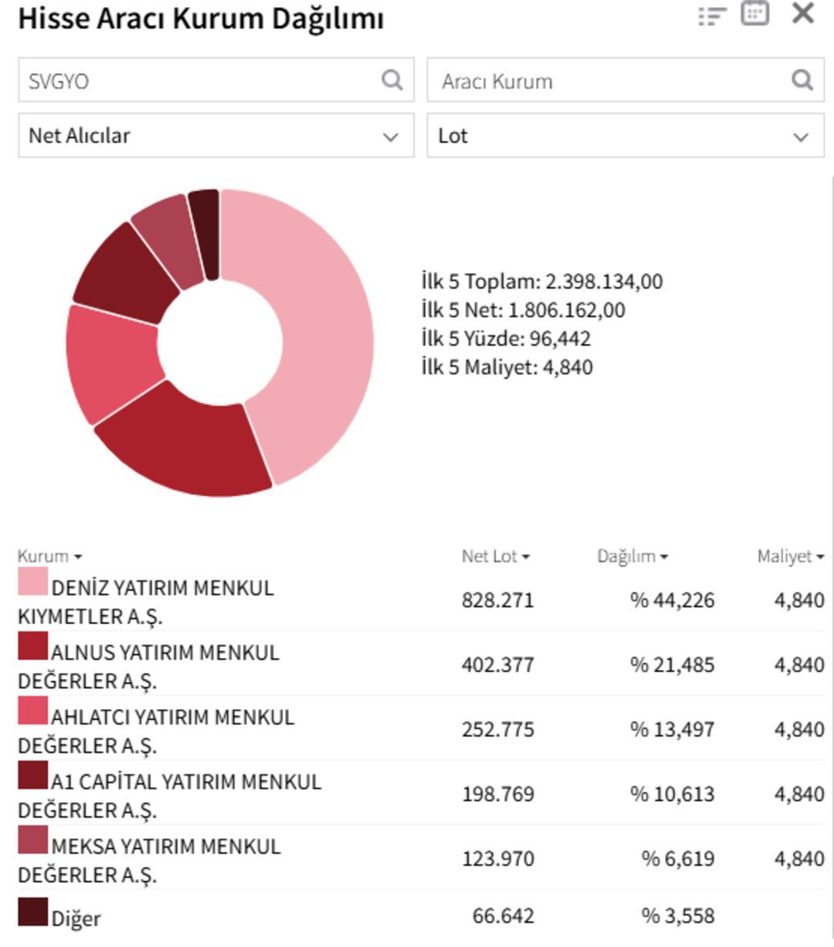Screen dimensions: 834x947
Task: Expand the Lot dropdown
Action: [625, 136]
